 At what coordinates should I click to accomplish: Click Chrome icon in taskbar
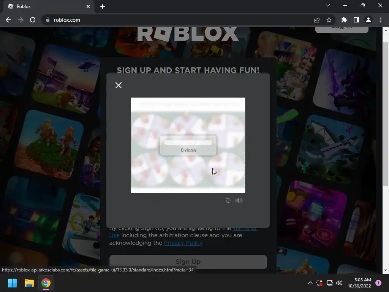(46, 283)
